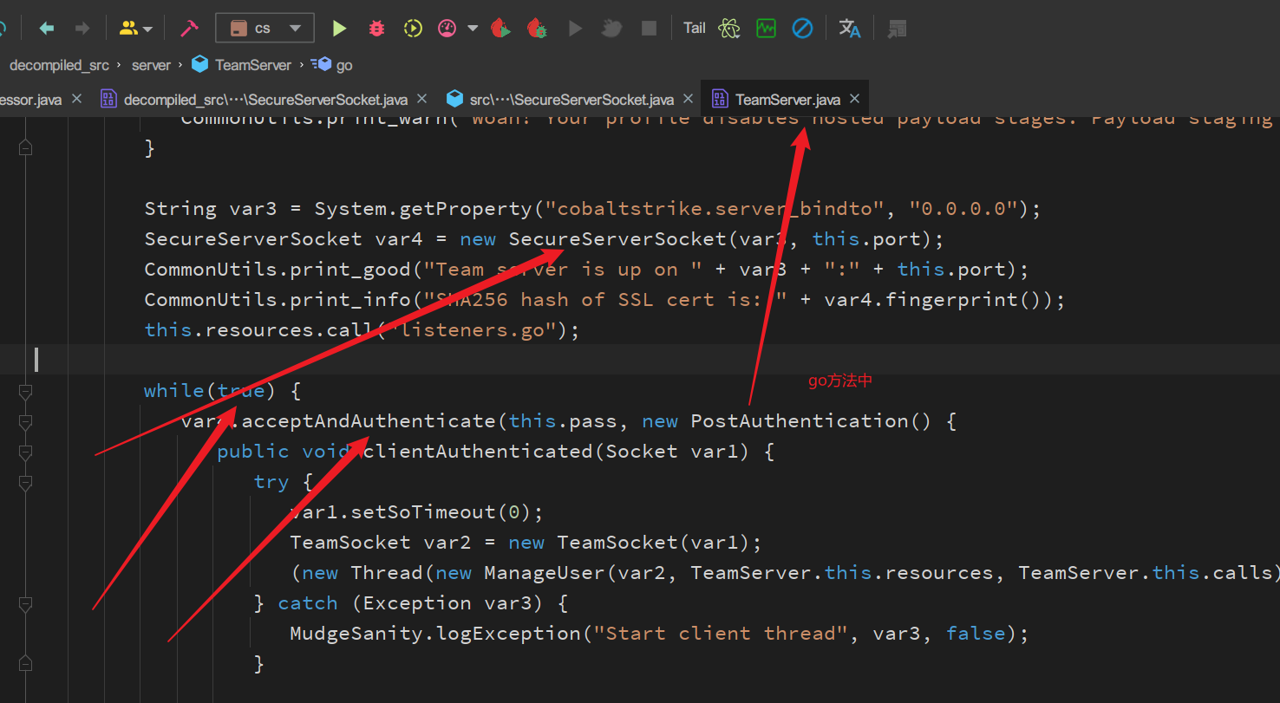The image size is (1280, 703).
Task: Click the gray resume play icon
Action: [x=575, y=29]
